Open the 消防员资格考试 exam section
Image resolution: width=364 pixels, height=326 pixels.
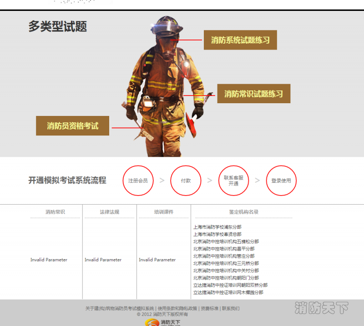point(72,126)
